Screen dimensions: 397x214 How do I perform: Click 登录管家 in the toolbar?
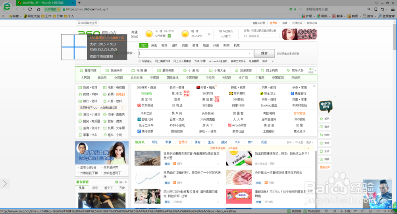coord(386,16)
